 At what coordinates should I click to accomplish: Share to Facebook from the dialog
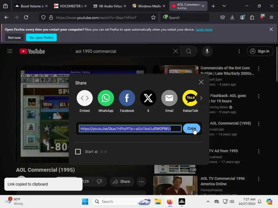tap(127, 98)
